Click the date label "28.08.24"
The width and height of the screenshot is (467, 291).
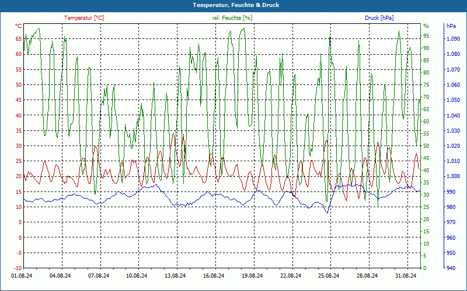click(x=367, y=276)
